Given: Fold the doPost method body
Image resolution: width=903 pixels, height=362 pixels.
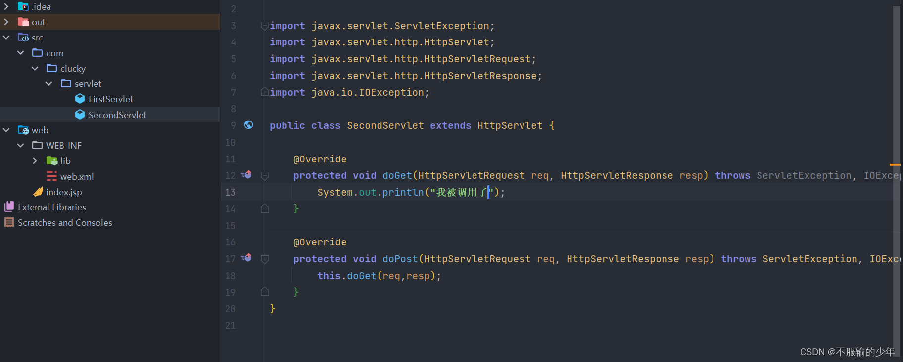Looking at the screenshot, I should click(264, 258).
